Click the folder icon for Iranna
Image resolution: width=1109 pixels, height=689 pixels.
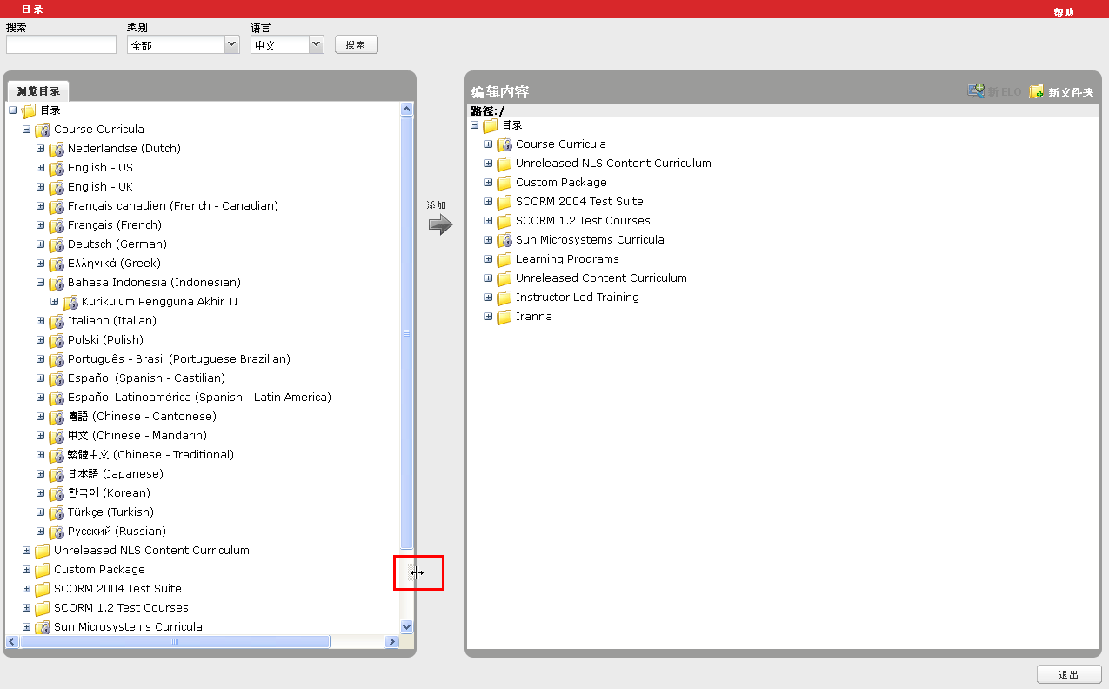point(504,317)
